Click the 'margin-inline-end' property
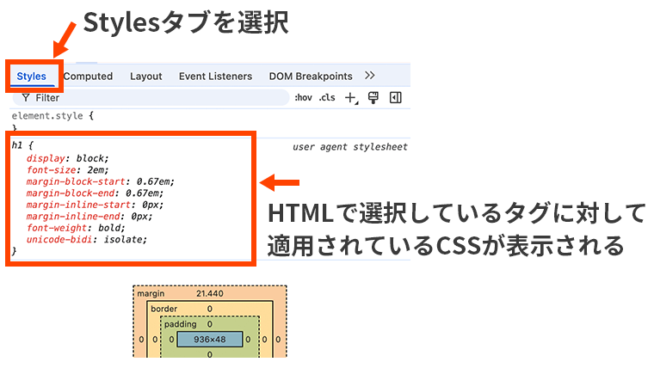Viewport: 654px width, 368px height. 73,217
